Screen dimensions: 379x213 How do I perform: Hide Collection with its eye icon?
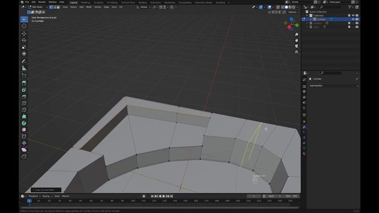coord(353,15)
